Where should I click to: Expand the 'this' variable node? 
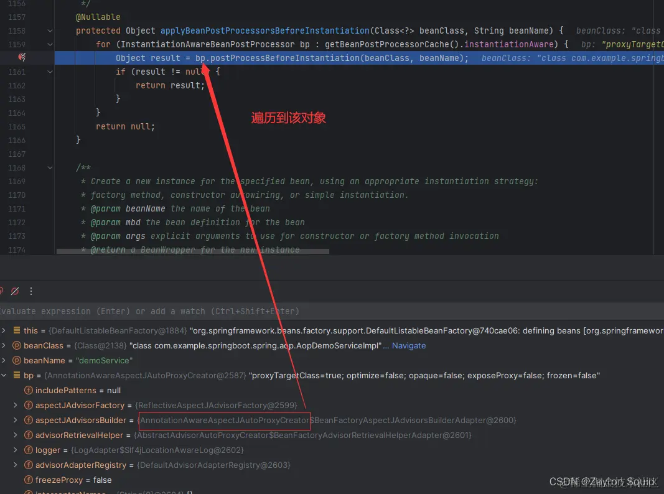coord(4,330)
